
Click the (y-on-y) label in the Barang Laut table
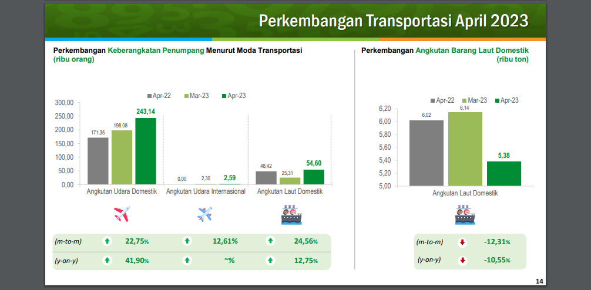429,259
